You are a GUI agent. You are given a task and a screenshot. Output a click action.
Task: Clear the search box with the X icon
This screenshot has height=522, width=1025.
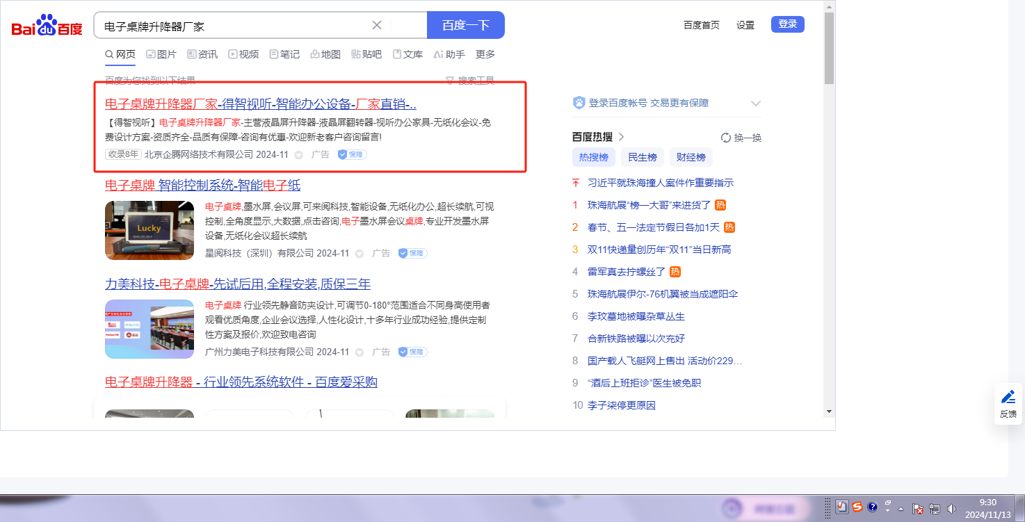pyautogui.click(x=377, y=25)
